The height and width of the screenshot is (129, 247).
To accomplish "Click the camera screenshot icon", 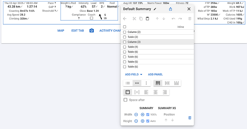I will tap(92, 30).
